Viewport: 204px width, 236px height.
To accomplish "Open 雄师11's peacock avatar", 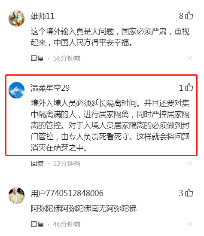I will tap(17, 18).
